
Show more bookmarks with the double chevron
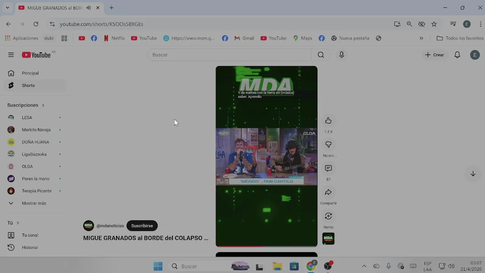[x=421, y=38]
